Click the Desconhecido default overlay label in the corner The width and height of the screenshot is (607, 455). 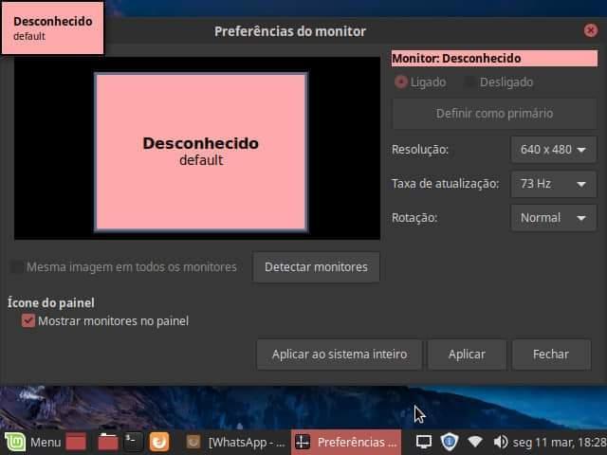(53, 27)
